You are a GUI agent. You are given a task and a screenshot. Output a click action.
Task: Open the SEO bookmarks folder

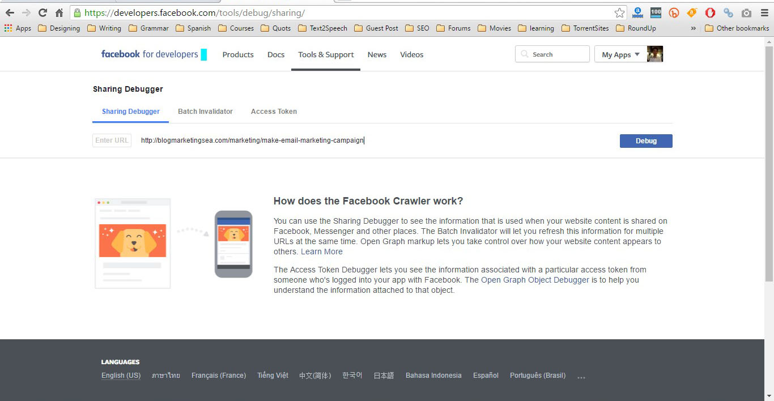tap(418, 28)
